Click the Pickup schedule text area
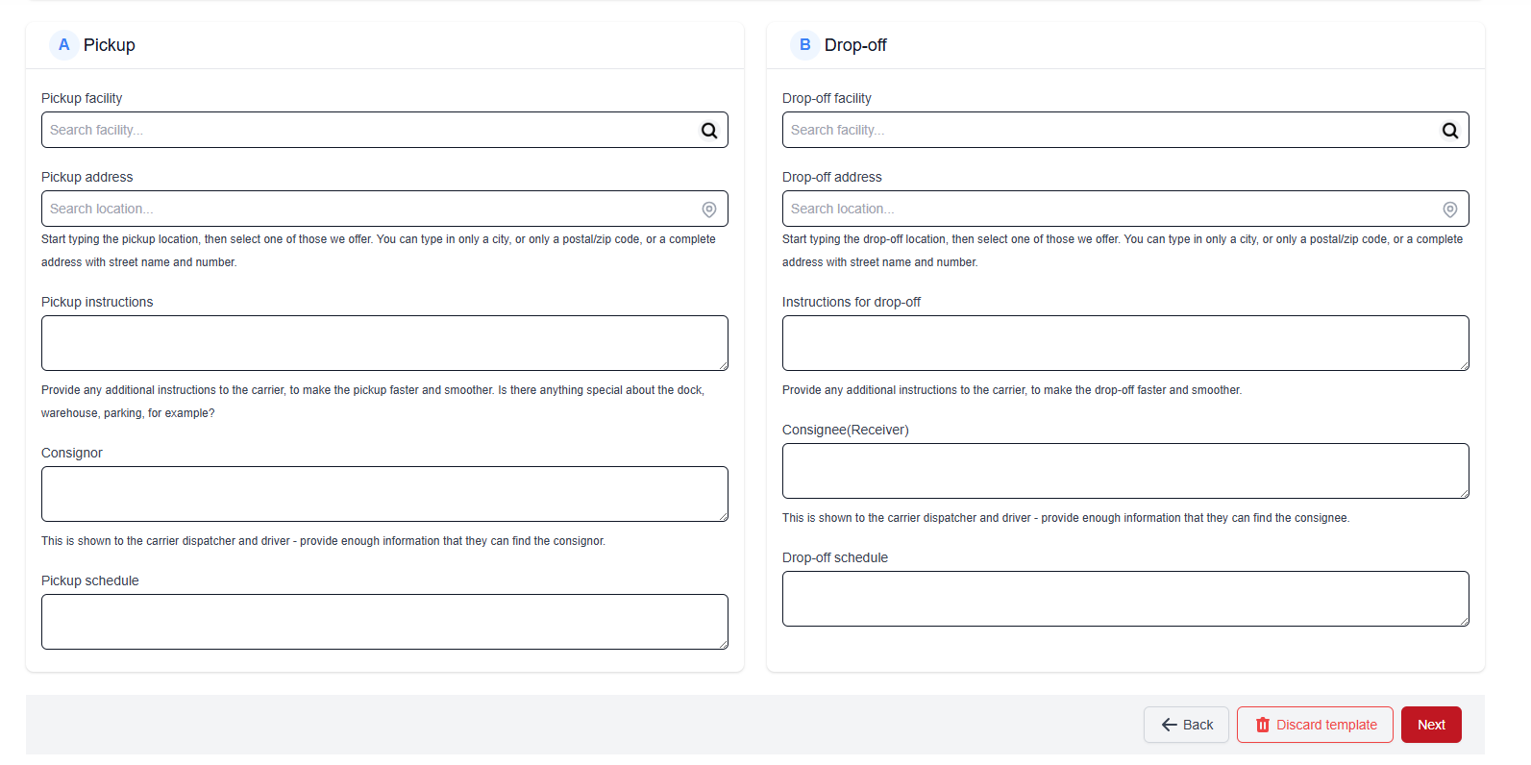The height and width of the screenshot is (765, 1531). click(x=384, y=622)
